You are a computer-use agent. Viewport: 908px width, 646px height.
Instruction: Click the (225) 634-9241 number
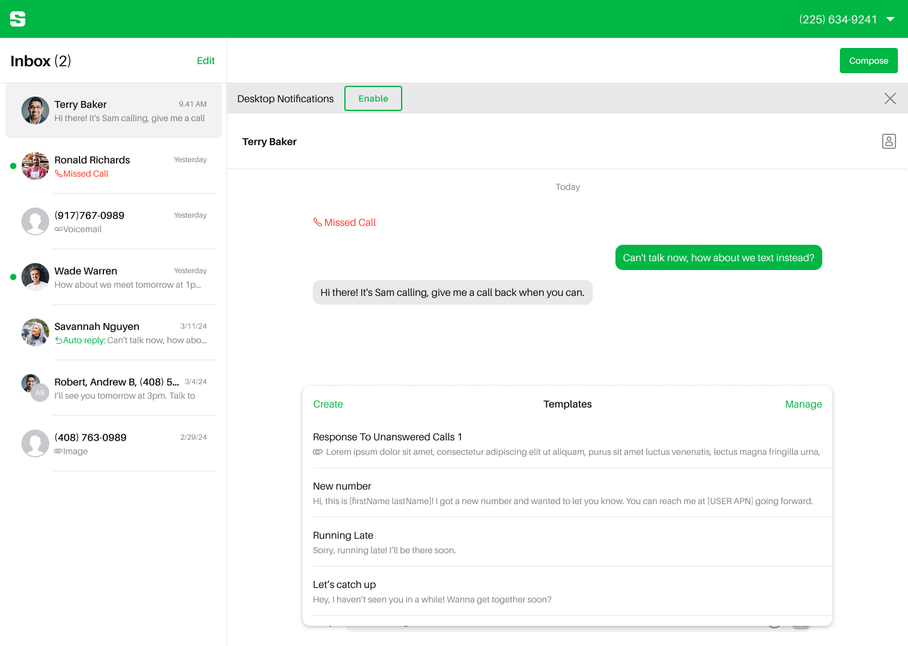point(838,20)
